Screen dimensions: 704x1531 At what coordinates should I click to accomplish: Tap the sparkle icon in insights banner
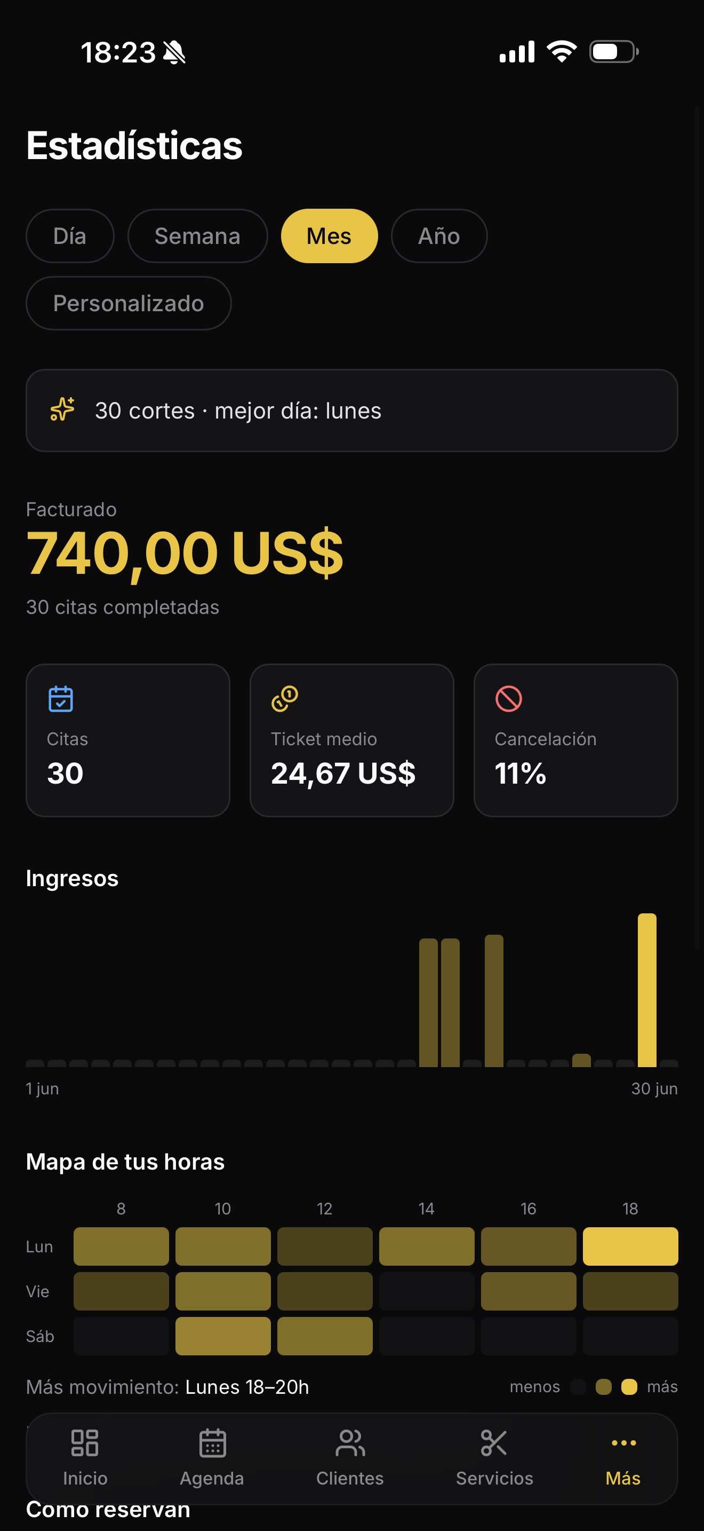[x=62, y=409]
